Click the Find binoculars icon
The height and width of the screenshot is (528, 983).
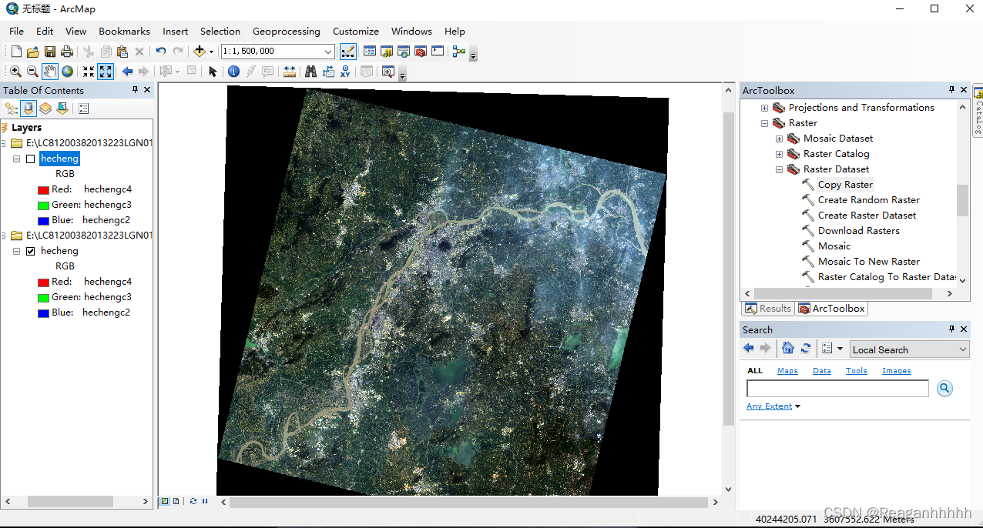pyautogui.click(x=310, y=72)
